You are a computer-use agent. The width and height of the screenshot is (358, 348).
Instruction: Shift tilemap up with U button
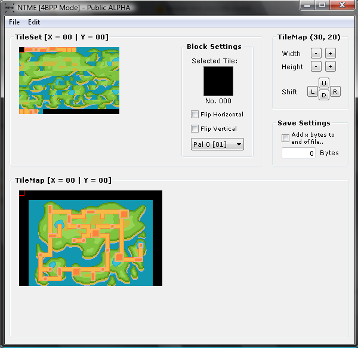323,83
